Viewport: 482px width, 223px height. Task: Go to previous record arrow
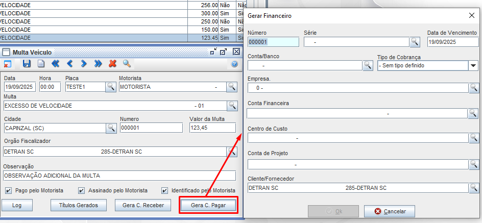pyautogui.click(x=70, y=64)
